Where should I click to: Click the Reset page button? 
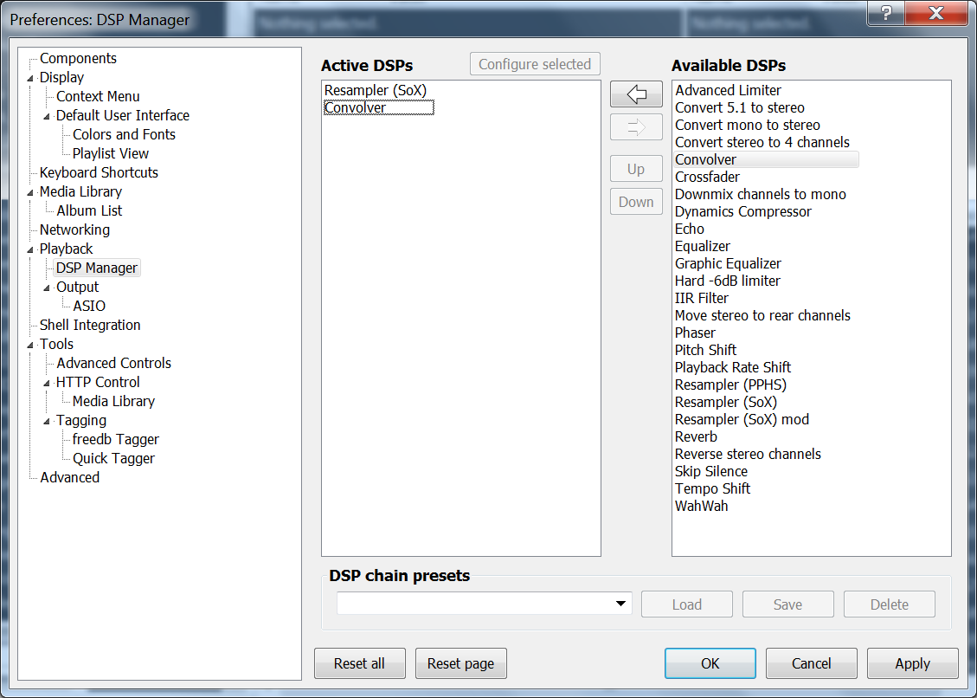(460, 663)
